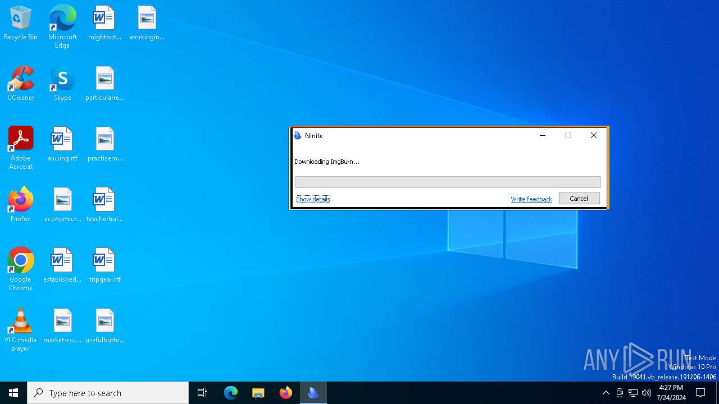Show details link in Ninite dialog

(x=313, y=199)
